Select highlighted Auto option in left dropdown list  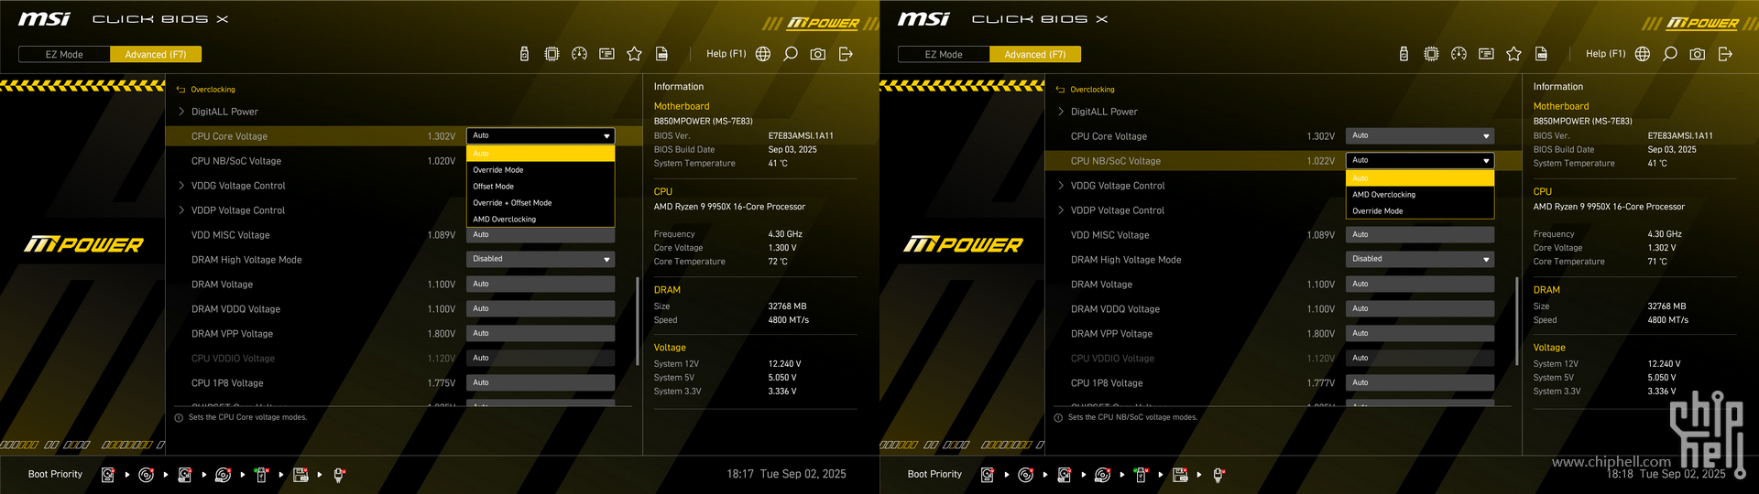[541, 154]
